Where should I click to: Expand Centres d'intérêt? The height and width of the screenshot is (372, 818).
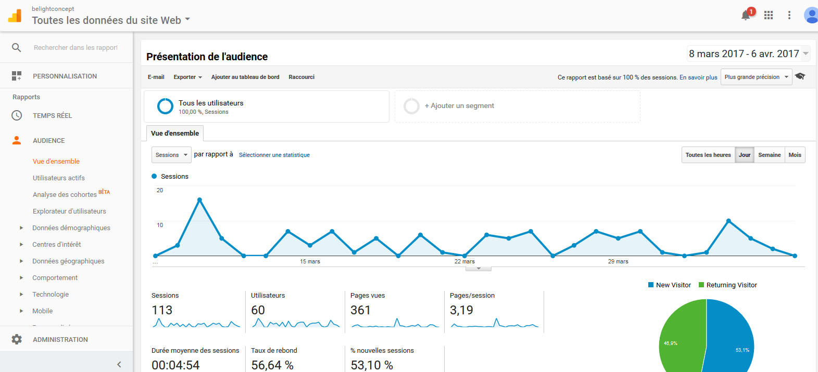[21, 244]
